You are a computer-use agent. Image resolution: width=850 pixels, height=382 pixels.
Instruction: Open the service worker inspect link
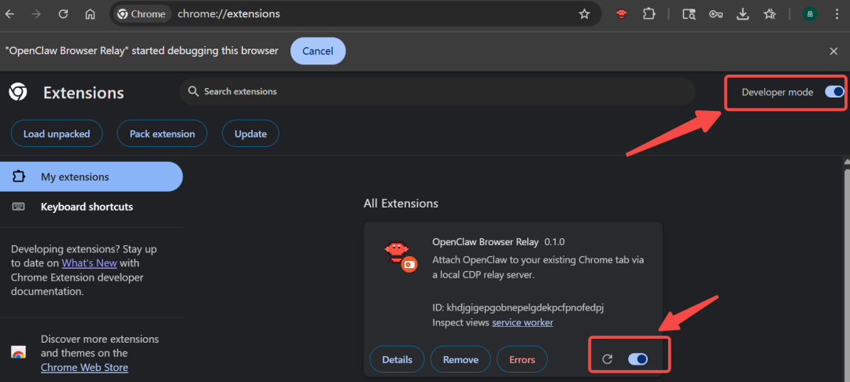[x=523, y=322]
